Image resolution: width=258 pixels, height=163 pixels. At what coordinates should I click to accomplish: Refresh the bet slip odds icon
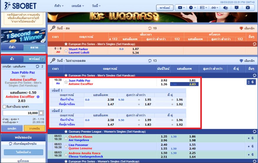pos(37,66)
